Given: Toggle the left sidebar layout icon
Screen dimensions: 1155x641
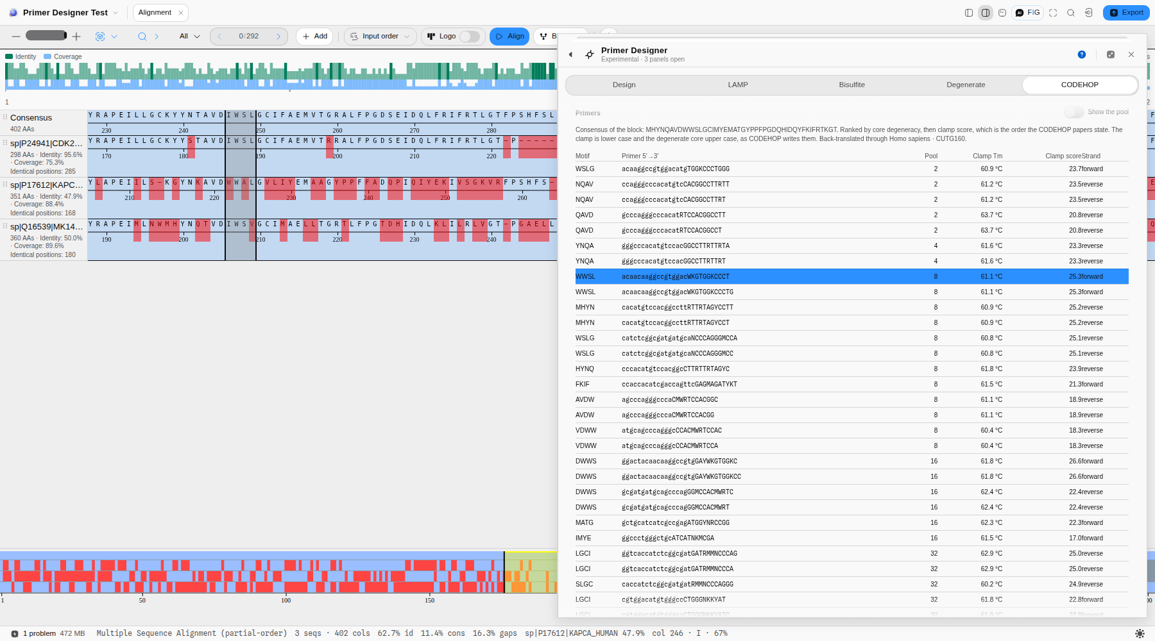Looking at the screenshot, I should pyautogui.click(x=969, y=13).
